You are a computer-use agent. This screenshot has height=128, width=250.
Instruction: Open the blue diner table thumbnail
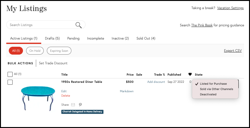(38, 98)
